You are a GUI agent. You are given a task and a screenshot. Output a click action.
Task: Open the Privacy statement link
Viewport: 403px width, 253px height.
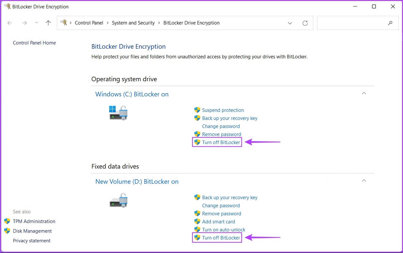point(32,241)
